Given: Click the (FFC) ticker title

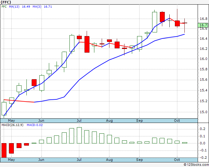Looking at the screenshot, I should click(x=6, y=2).
